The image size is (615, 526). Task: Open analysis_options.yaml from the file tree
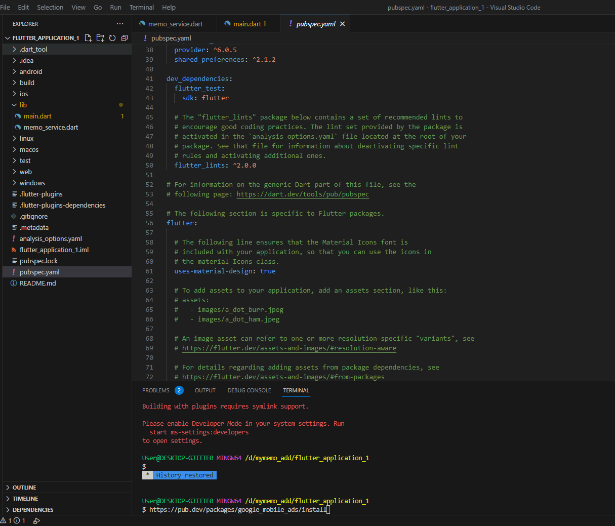67,238
